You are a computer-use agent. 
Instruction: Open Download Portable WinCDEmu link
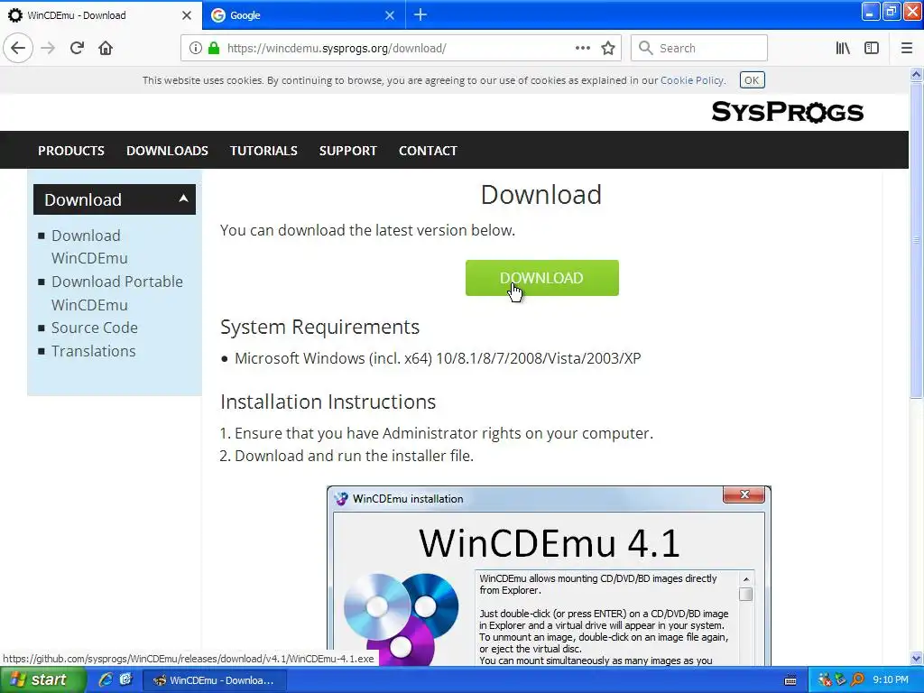click(117, 293)
